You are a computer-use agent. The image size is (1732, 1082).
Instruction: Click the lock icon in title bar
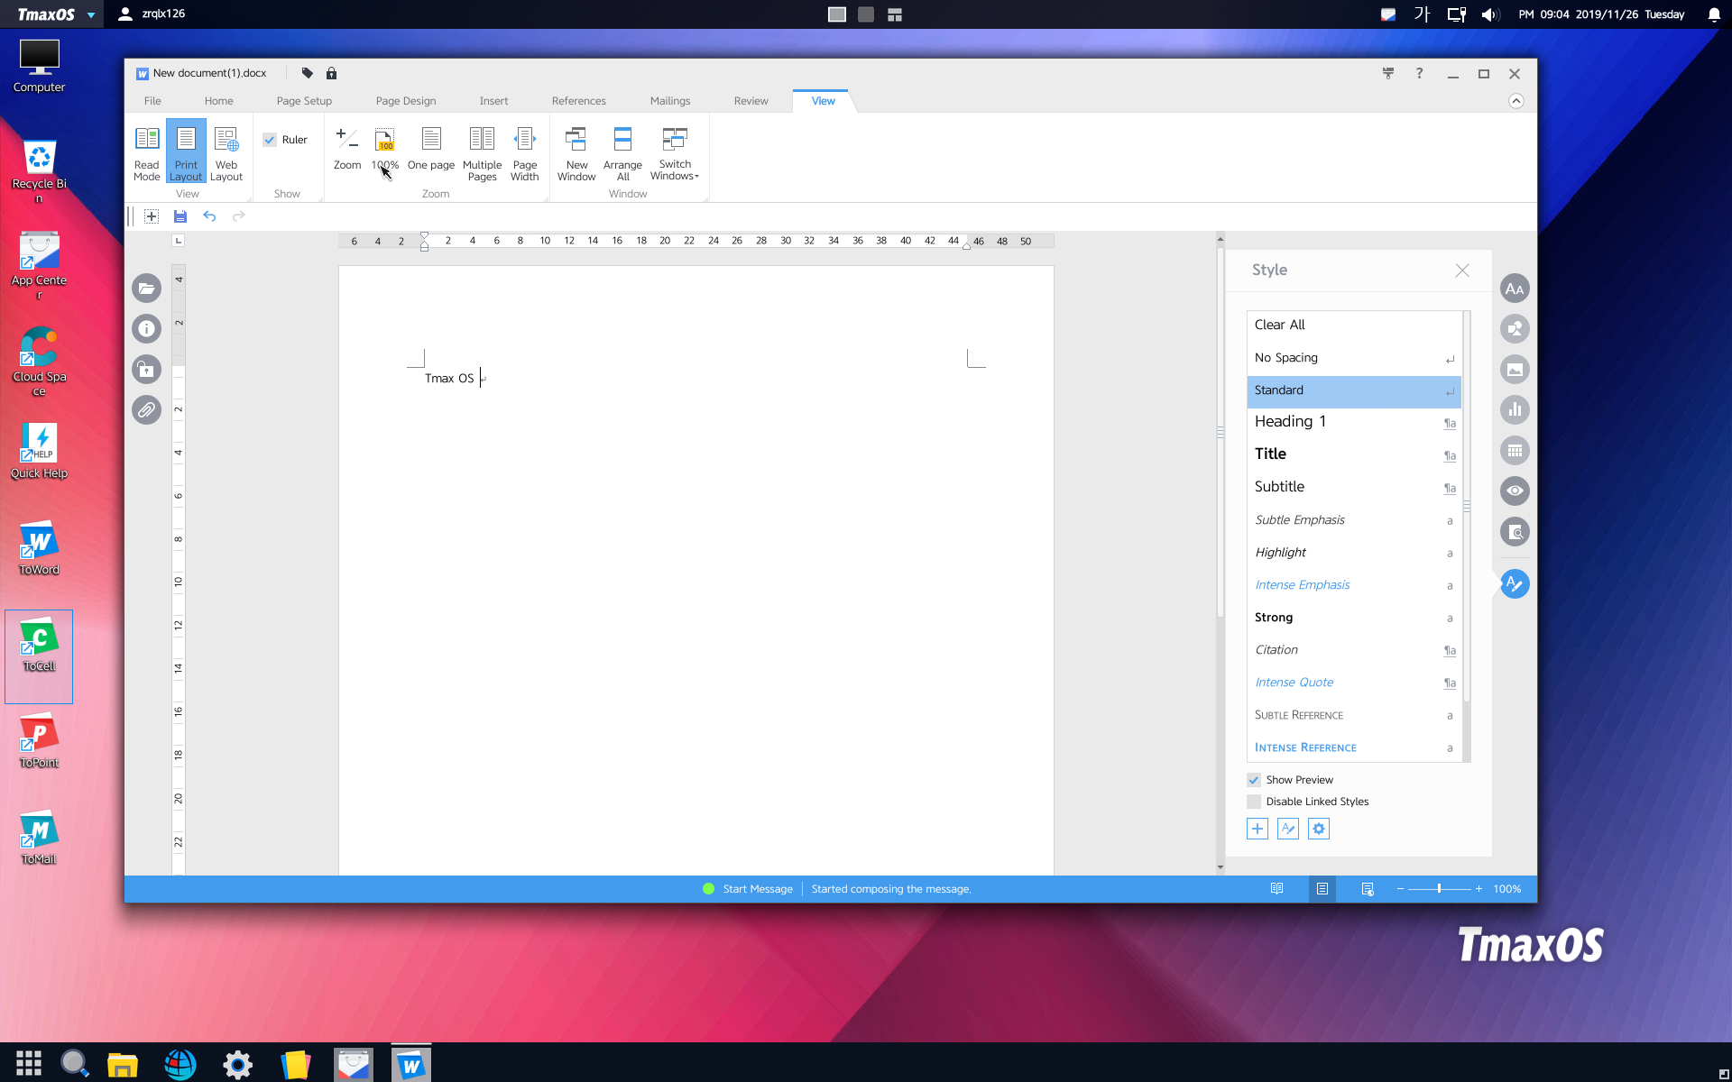click(331, 73)
